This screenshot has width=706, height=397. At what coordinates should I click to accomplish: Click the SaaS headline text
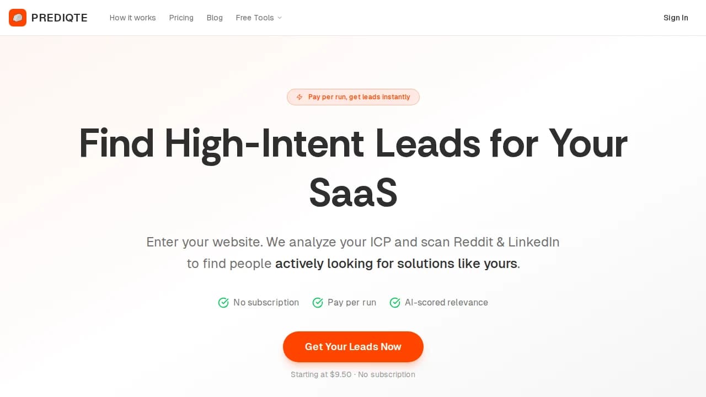(353, 191)
